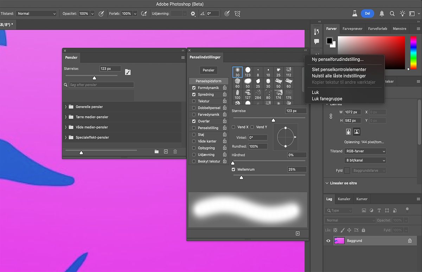The height and width of the screenshot is (272, 422).
Task: Open the notifications bell
Action: pyautogui.click(x=382, y=14)
